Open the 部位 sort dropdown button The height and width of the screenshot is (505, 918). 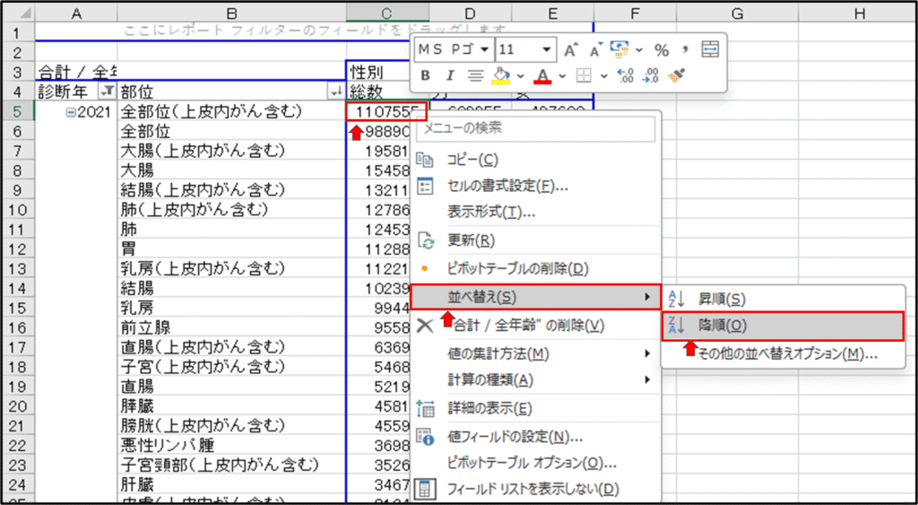click(x=336, y=91)
